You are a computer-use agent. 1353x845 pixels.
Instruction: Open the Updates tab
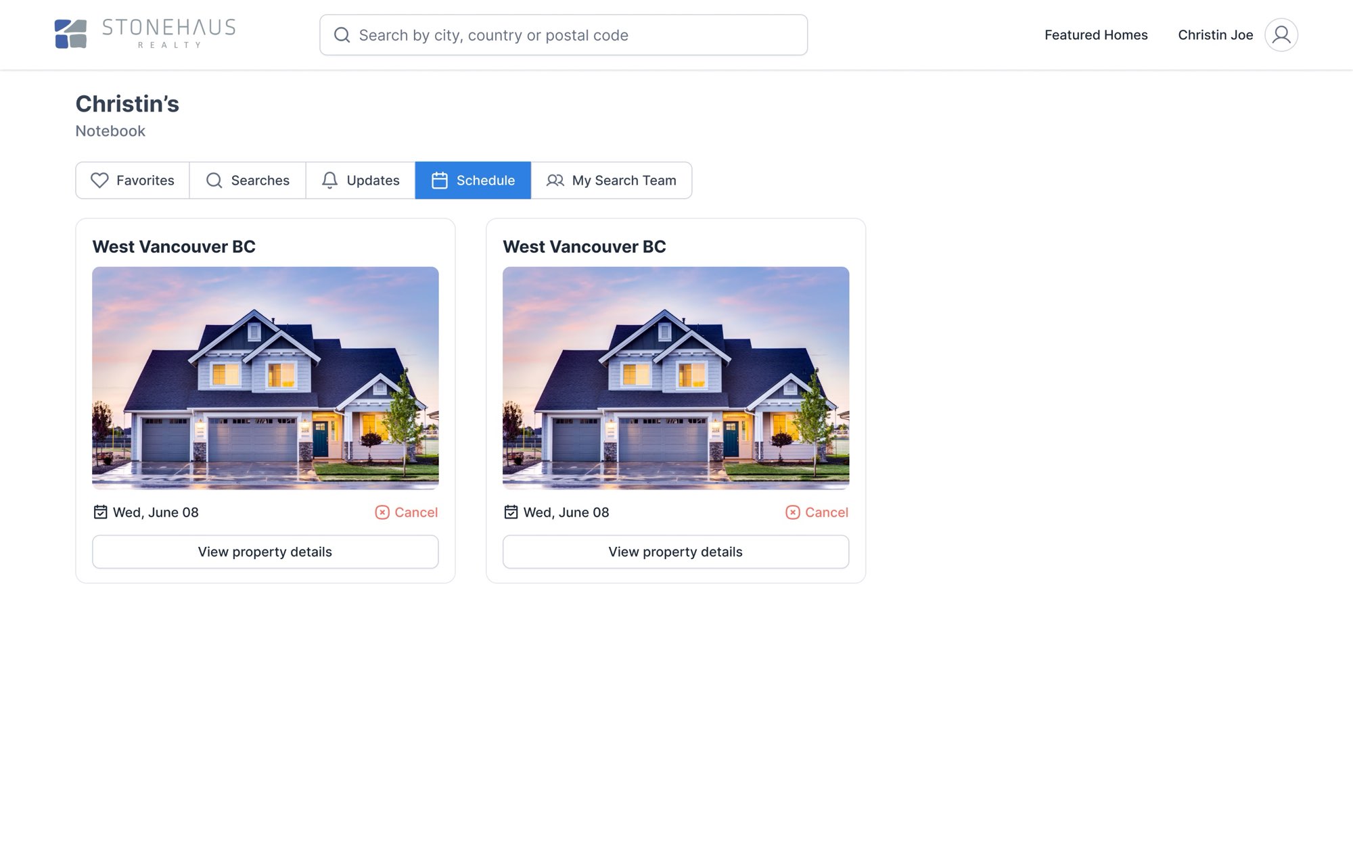click(361, 180)
